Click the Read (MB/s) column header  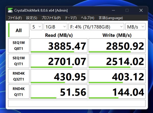click(x=59, y=35)
